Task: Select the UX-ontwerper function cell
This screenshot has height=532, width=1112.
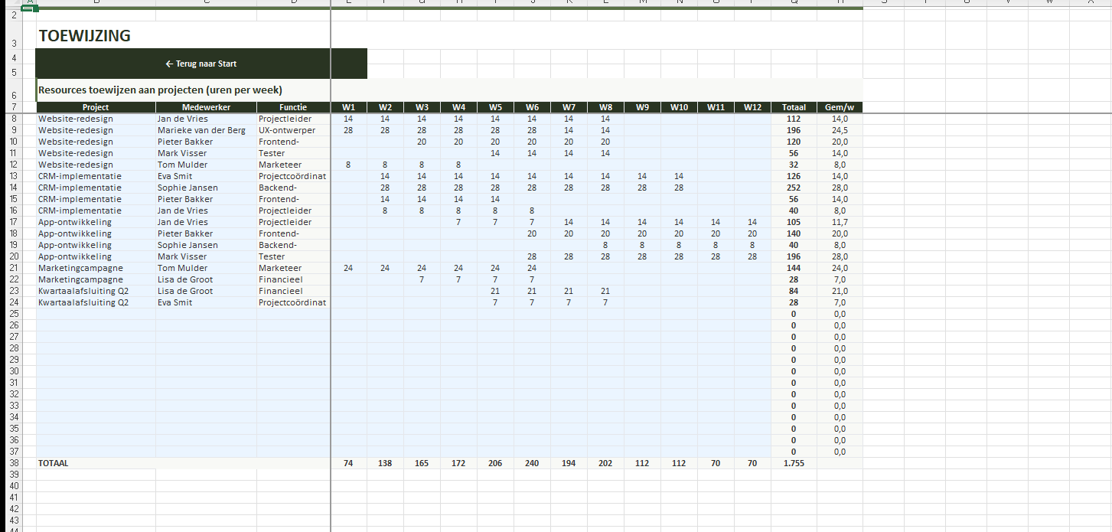Action: click(x=287, y=130)
